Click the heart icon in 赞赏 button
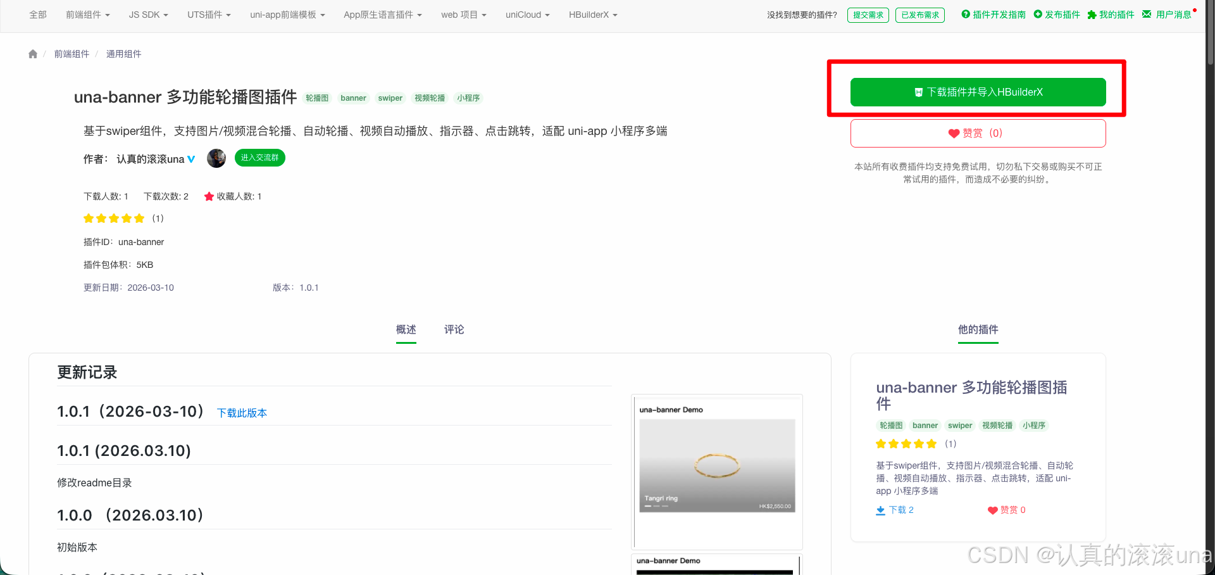The height and width of the screenshot is (575, 1215). click(x=954, y=134)
